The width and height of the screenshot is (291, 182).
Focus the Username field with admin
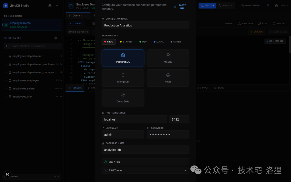[x=123, y=135]
